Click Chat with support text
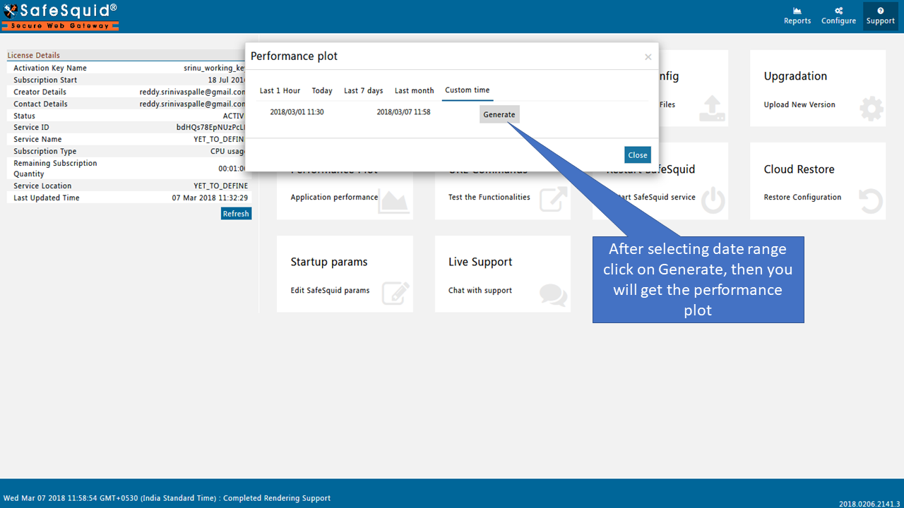Image resolution: width=904 pixels, height=508 pixels. (x=480, y=291)
